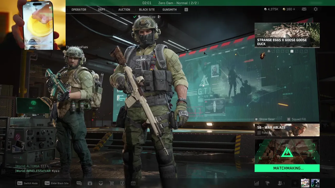Open the DEPT tab
The width and height of the screenshot is (335, 188).
pyautogui.click(x=101, y=10)
